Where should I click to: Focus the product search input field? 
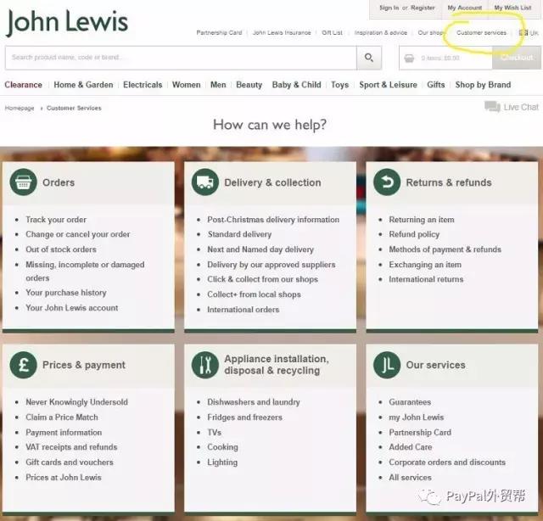click(181, 58)
